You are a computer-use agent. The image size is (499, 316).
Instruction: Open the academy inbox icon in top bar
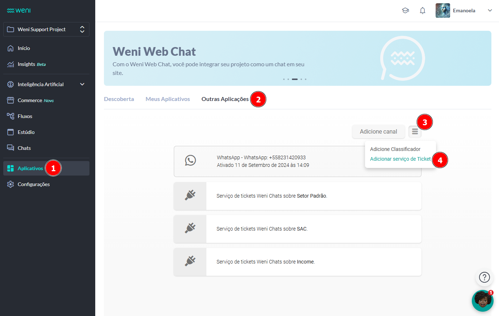(x=405, y=10)
